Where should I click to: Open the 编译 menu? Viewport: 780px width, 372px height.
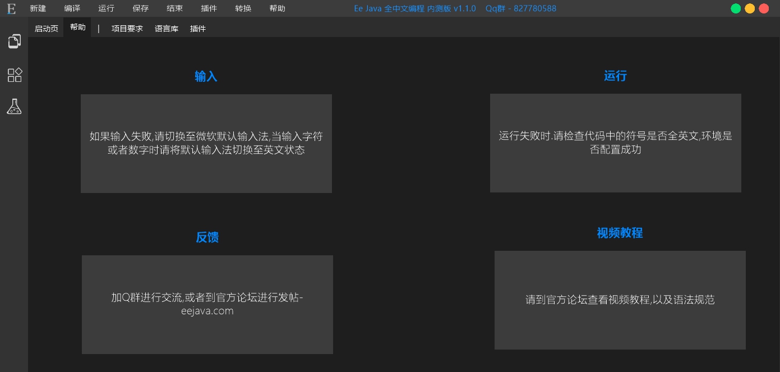click(72, 8)
